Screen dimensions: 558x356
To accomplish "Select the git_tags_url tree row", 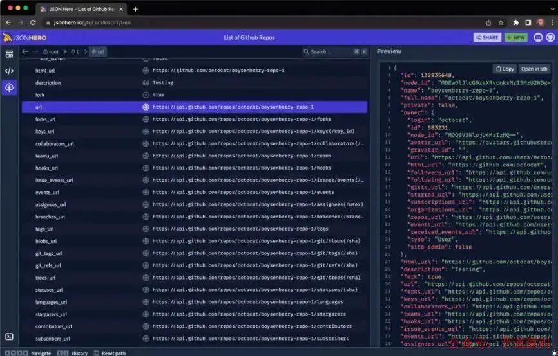I will [195, 253].
